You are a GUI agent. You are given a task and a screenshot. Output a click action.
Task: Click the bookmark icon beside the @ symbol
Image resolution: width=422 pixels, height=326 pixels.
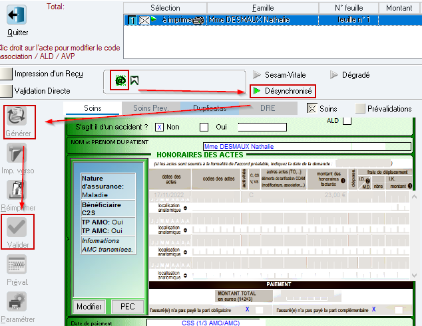pos(134,80)
